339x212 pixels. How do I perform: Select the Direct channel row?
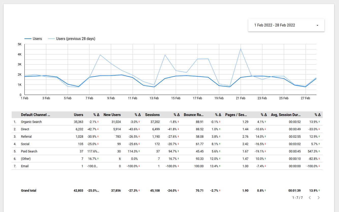click(x=25, y=129)
